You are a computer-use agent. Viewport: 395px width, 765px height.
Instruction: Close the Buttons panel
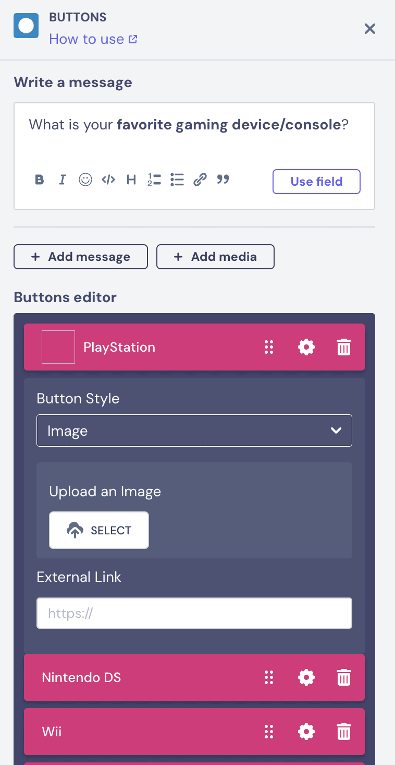(x=370, y=29)
